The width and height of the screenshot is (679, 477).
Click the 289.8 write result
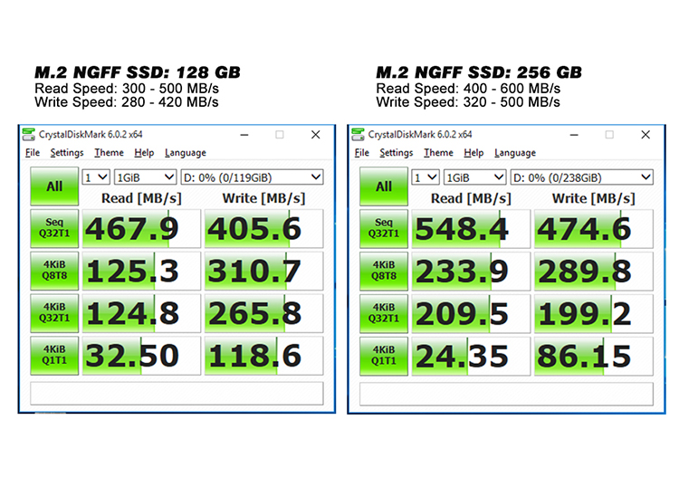[x=594, y=271]
